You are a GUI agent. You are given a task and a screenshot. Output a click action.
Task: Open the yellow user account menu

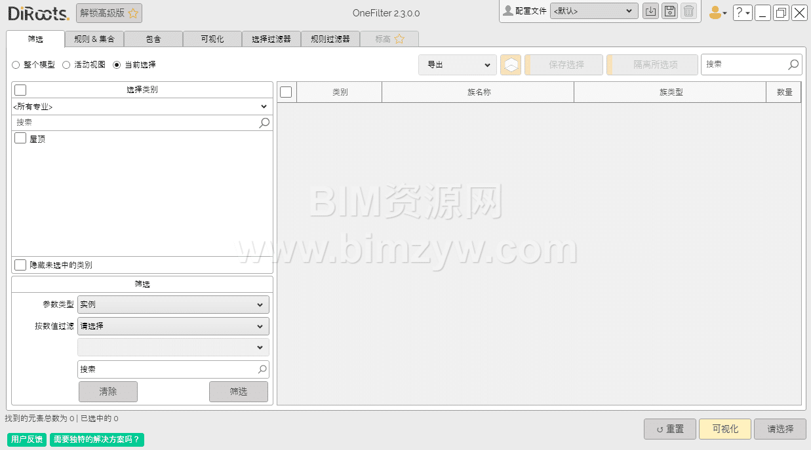tap(717, 12)
